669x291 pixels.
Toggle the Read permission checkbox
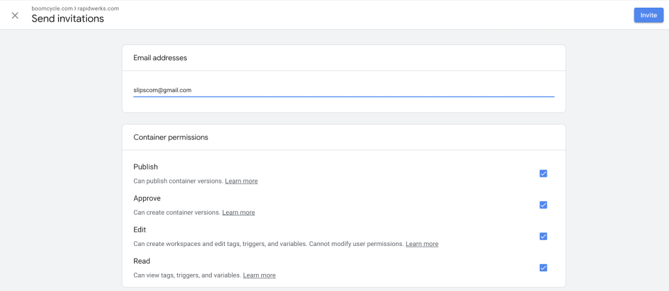coord(543,268)
